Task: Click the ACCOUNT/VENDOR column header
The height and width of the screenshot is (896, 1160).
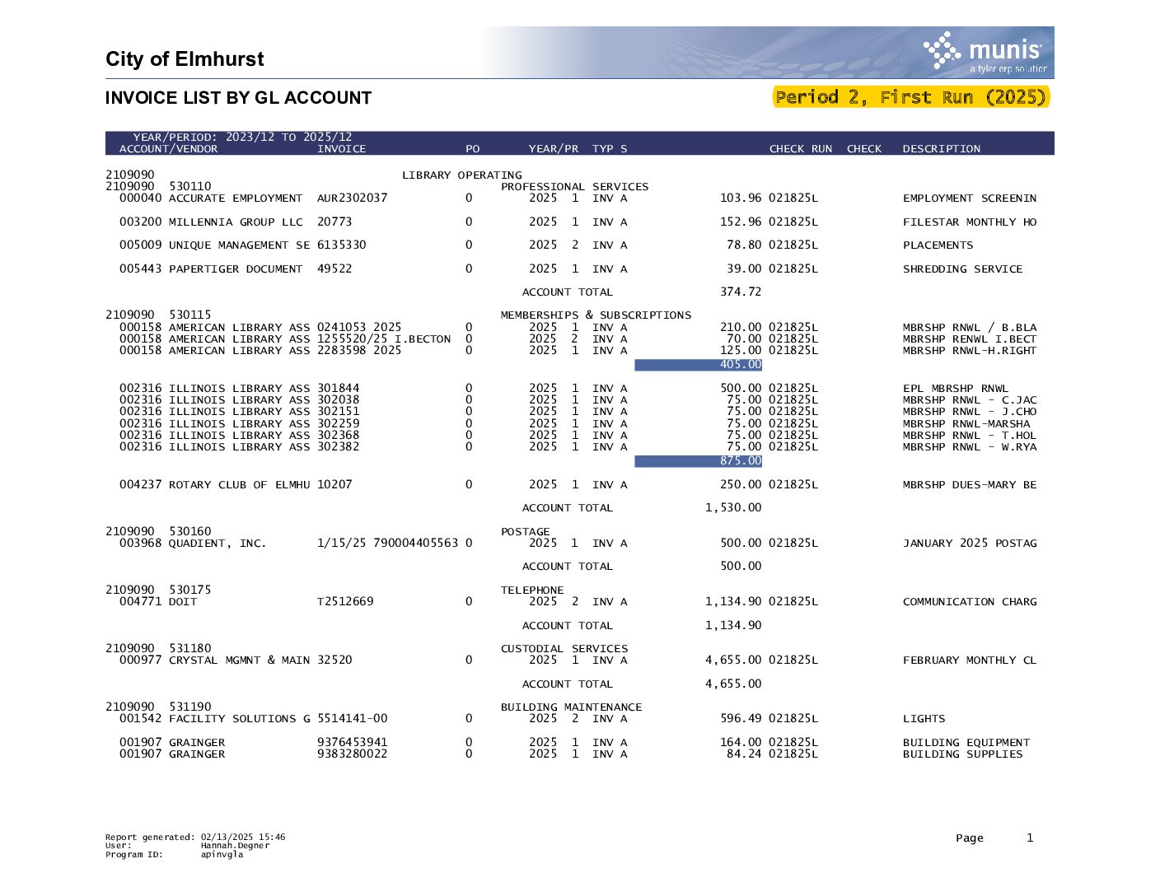Action: point(168,149)
